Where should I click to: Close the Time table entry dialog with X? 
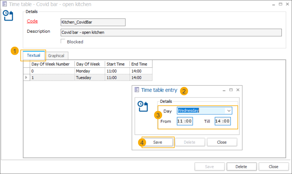tap(238, 90)
